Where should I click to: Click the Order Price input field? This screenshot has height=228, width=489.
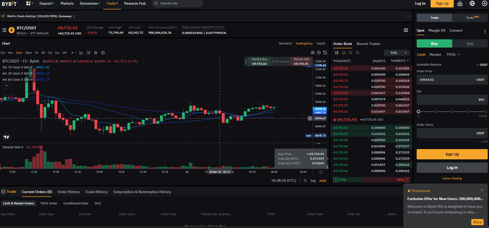pos(452,80)
